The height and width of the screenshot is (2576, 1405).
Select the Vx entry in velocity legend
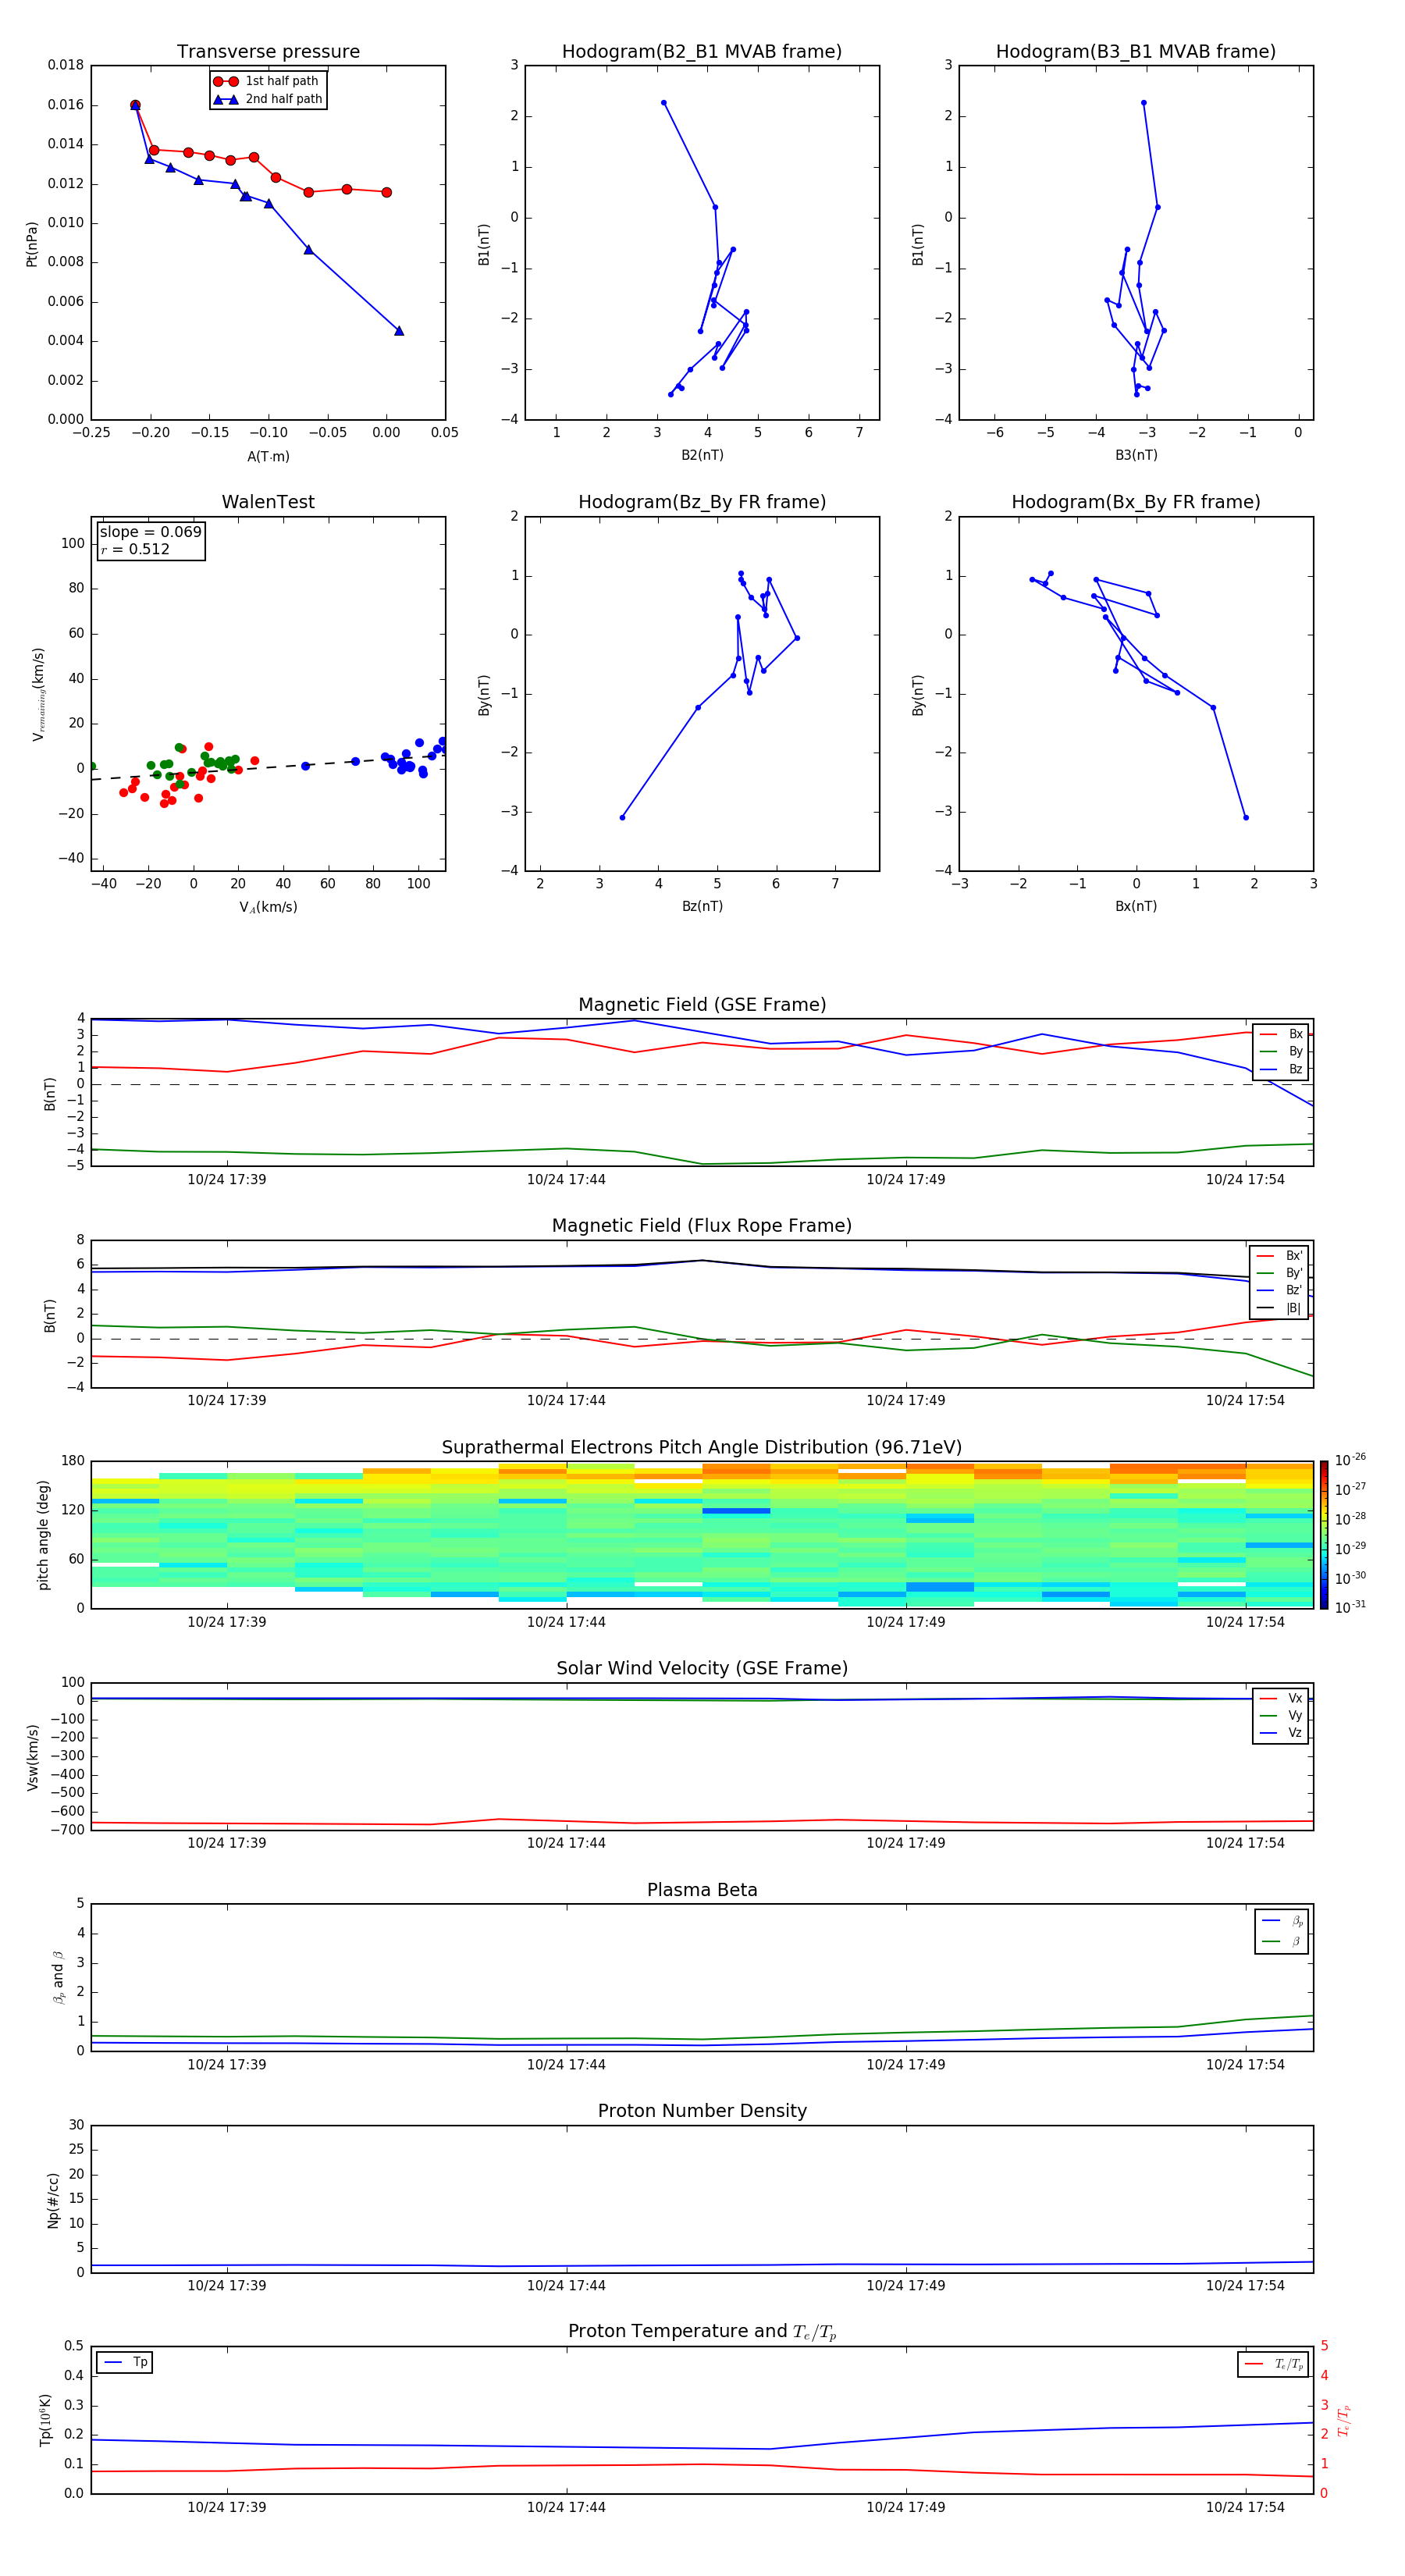tap(1281, 1698)
